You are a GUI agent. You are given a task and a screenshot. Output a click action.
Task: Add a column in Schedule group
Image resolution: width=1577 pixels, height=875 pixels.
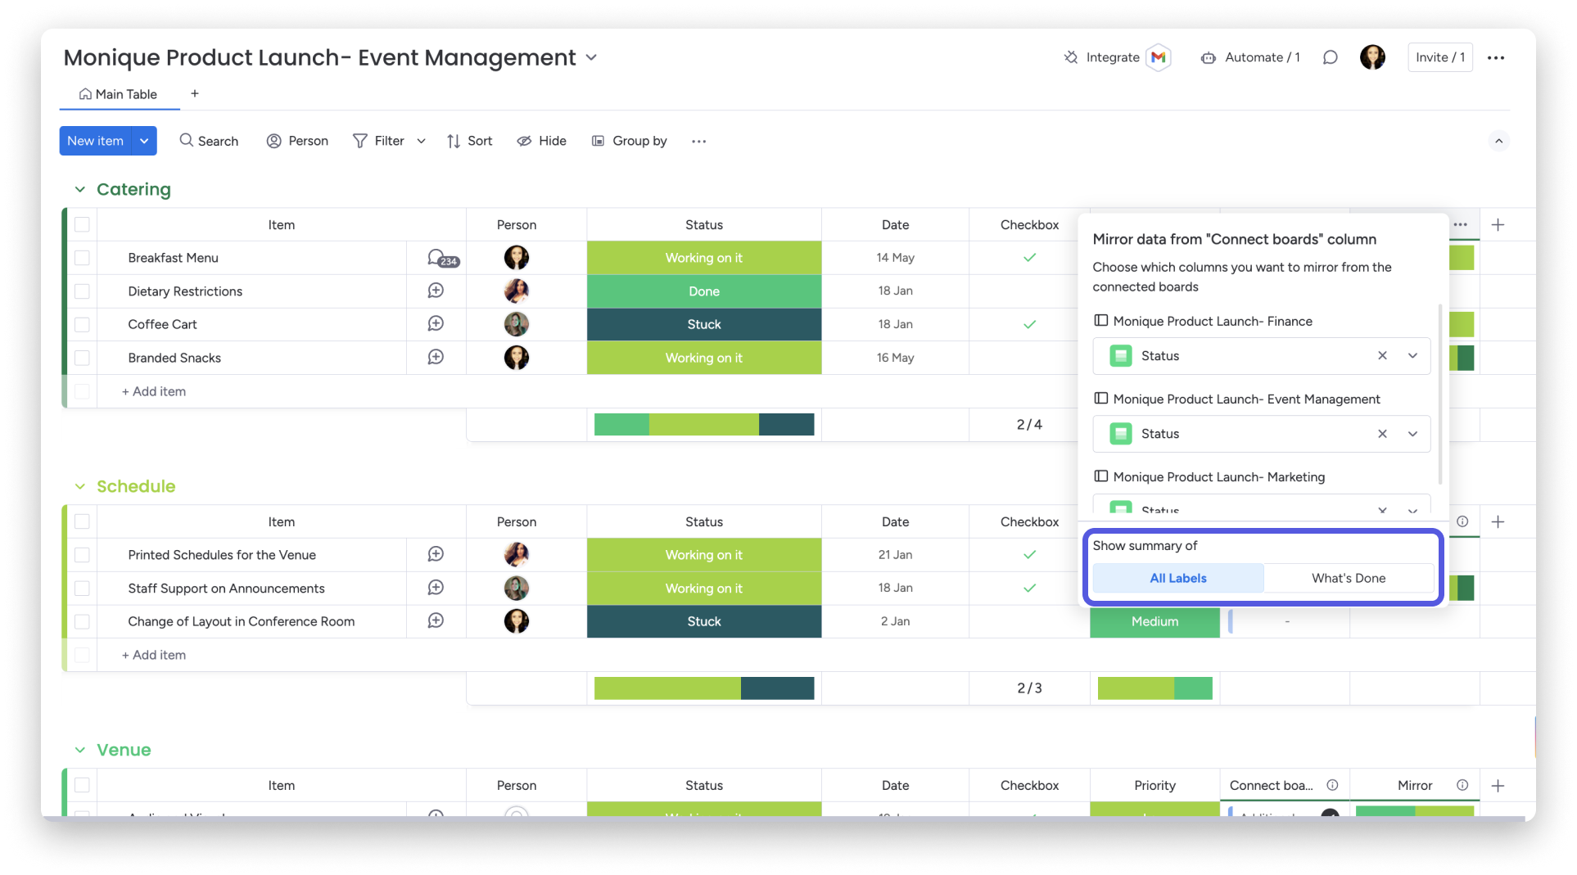[x=1498, y=521]
